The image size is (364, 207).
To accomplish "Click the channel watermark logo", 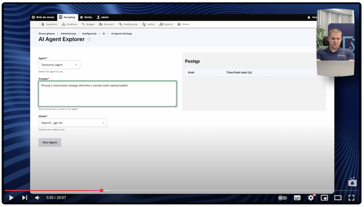I will tap(352, 182).
